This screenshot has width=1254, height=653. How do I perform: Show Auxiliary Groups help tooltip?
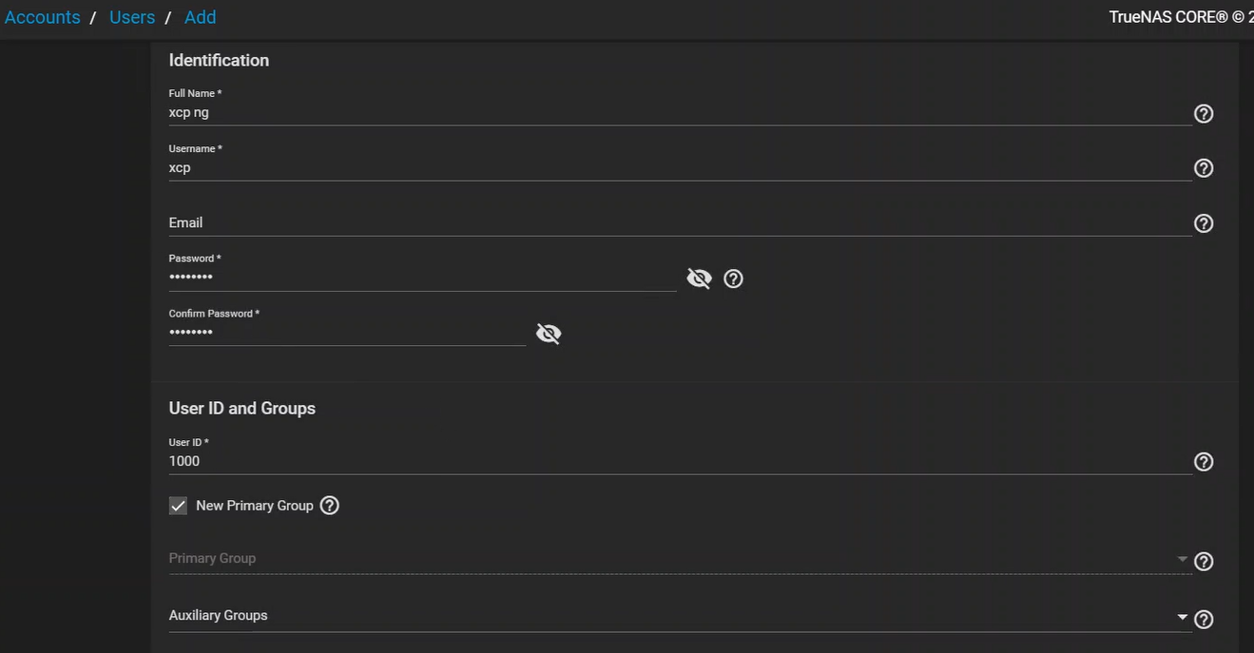(1204, 620)
